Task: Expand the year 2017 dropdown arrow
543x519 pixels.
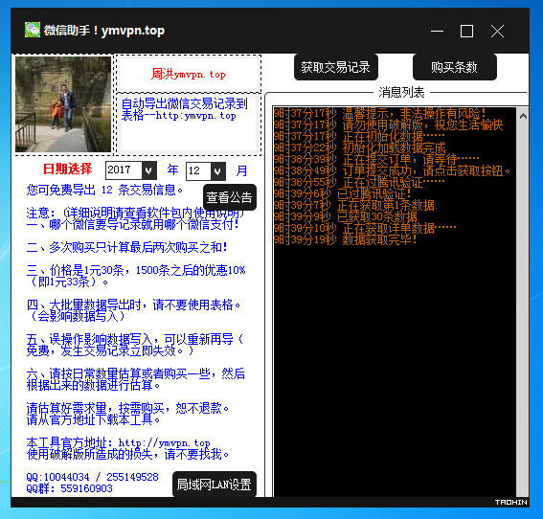Action: pyautogui.click(x=148, y=170)
